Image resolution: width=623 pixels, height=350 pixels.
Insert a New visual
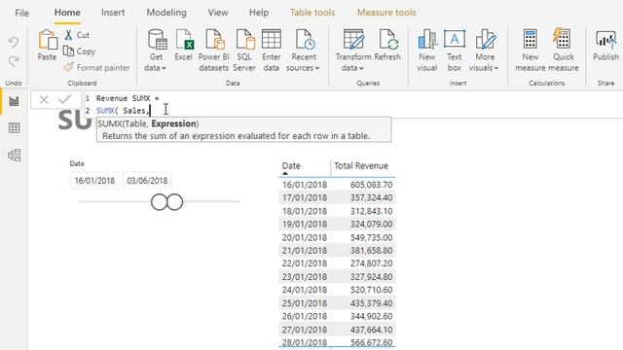[x=427, y=51]
